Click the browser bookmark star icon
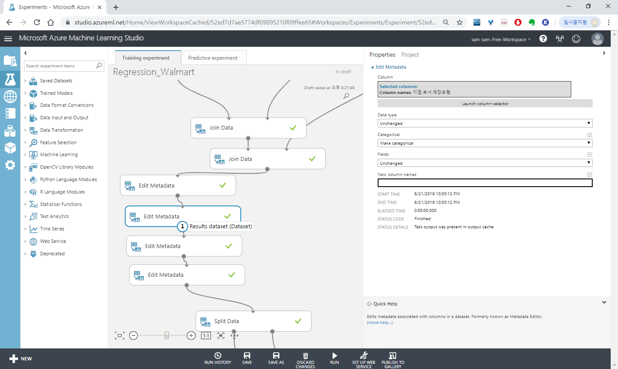Screen dimensions: 618x369 pos(460,22)
